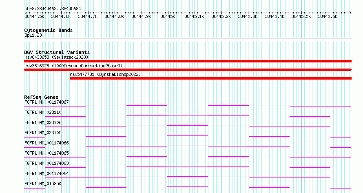This screenshot has height=193, width=363.
Task: Select the RefSeq Genes track title
Action: tap(41, 97)
